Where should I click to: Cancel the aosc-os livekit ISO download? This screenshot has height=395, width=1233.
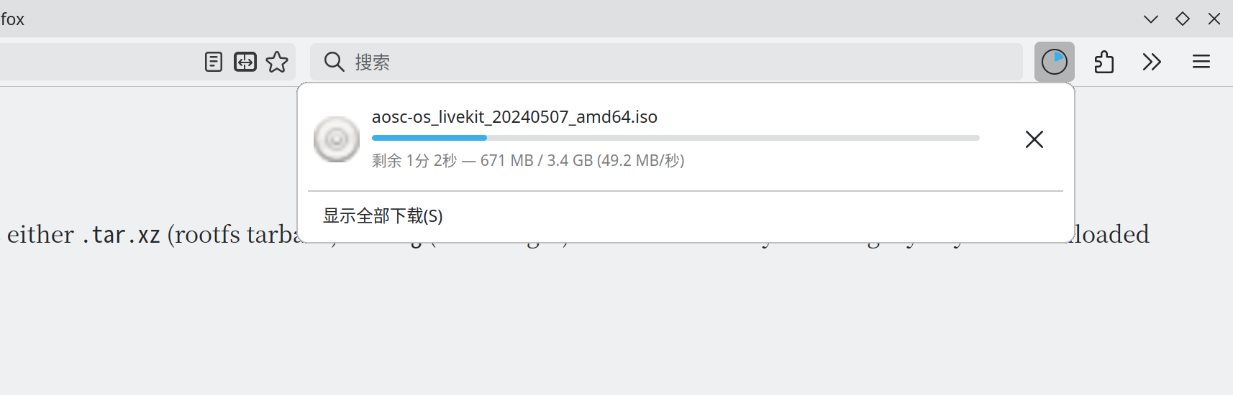click(x=1034, y=139)
